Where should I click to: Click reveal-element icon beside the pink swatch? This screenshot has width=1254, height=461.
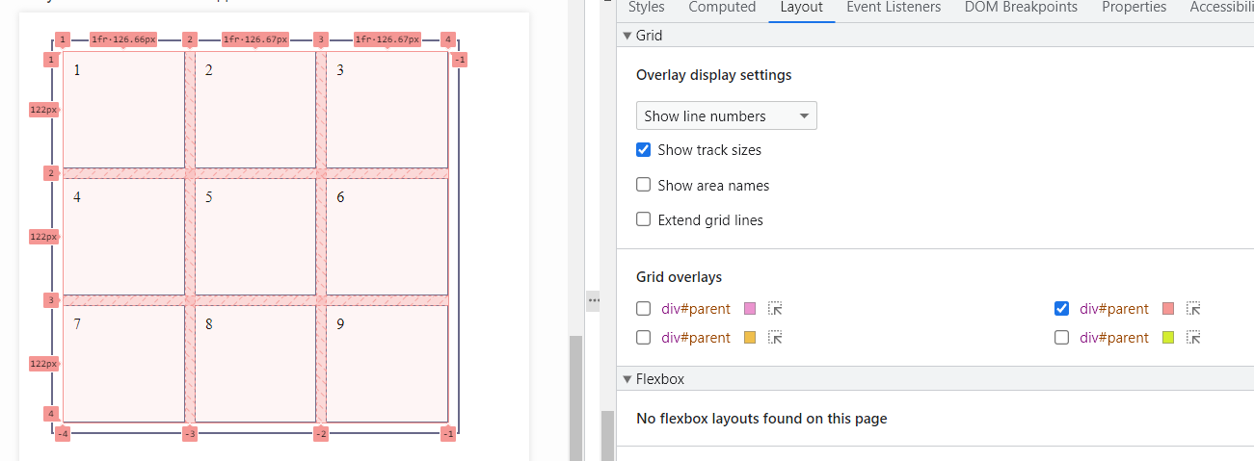click(775, 309)
